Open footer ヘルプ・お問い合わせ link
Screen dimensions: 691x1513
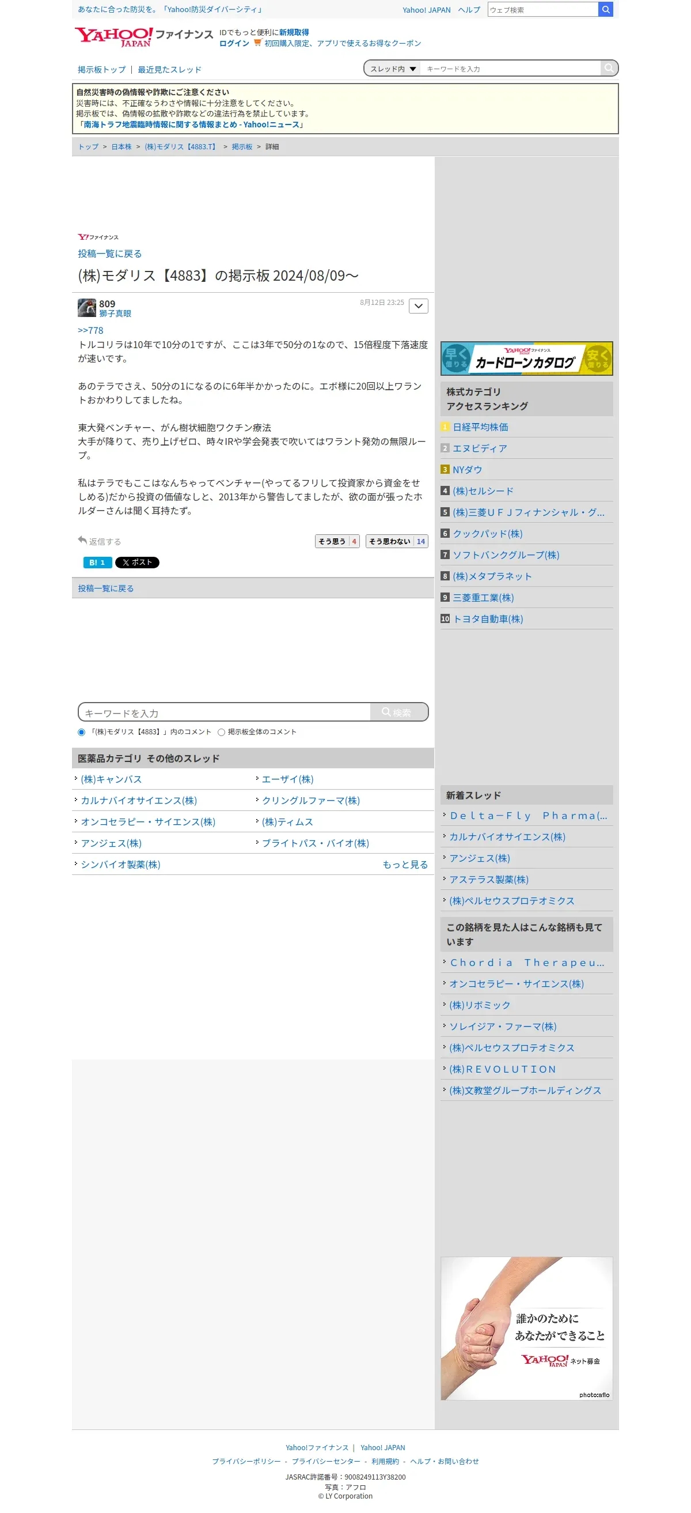tap(444, 1461)
